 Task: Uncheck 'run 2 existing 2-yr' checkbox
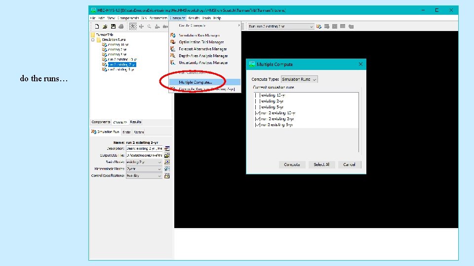click(x=258, y=119)
